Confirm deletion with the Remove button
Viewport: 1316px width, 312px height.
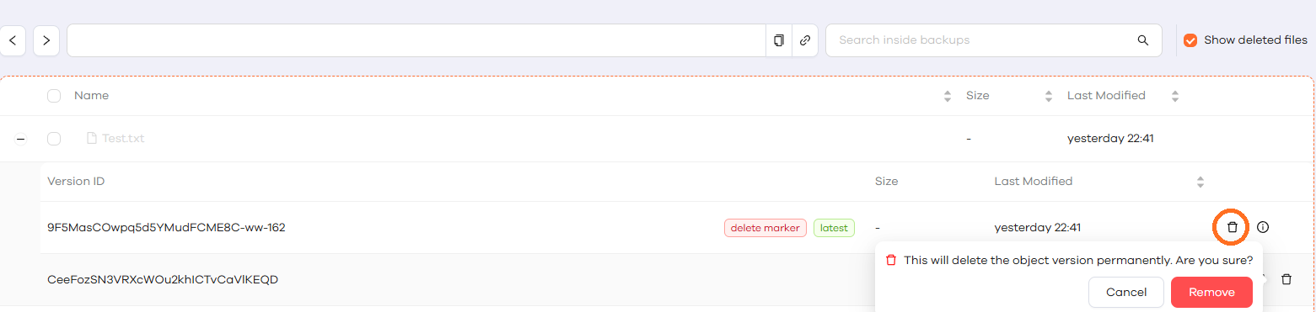[x=1211, y=293]
